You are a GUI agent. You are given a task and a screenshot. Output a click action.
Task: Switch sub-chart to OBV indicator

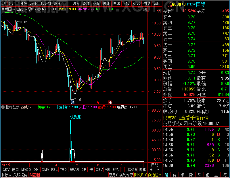[99, 170]
